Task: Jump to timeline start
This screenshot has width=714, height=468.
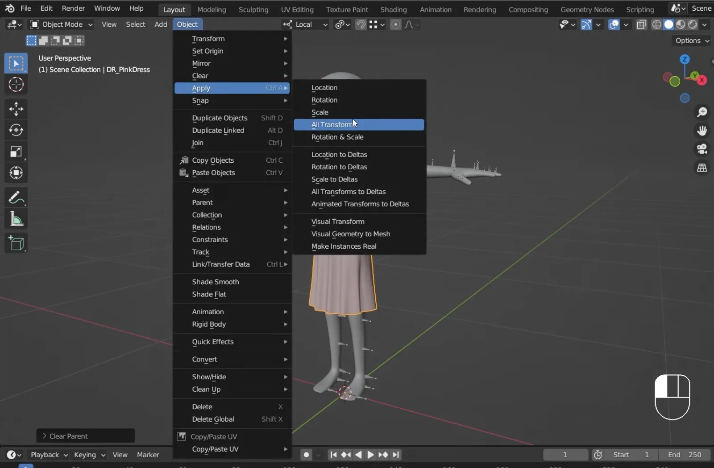Action: point(333,455)
